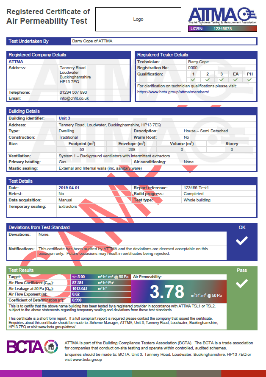Click the ATTMA logo in the header
Image resolution: width=266 pixels, height=377 pixels.
222,15
